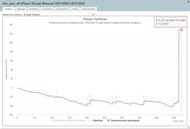Open the Разбивка tab
Screen dimensions: 190x129
(33, 9)
